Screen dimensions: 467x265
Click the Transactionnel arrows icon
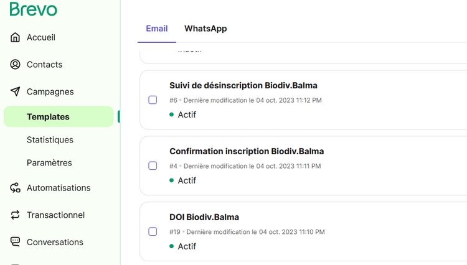16,215
